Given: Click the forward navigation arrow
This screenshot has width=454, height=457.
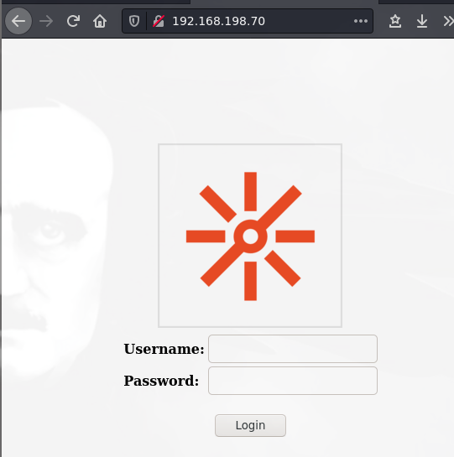Looking at the screenshot, I should pyautogui.click(x=46, y=21).
